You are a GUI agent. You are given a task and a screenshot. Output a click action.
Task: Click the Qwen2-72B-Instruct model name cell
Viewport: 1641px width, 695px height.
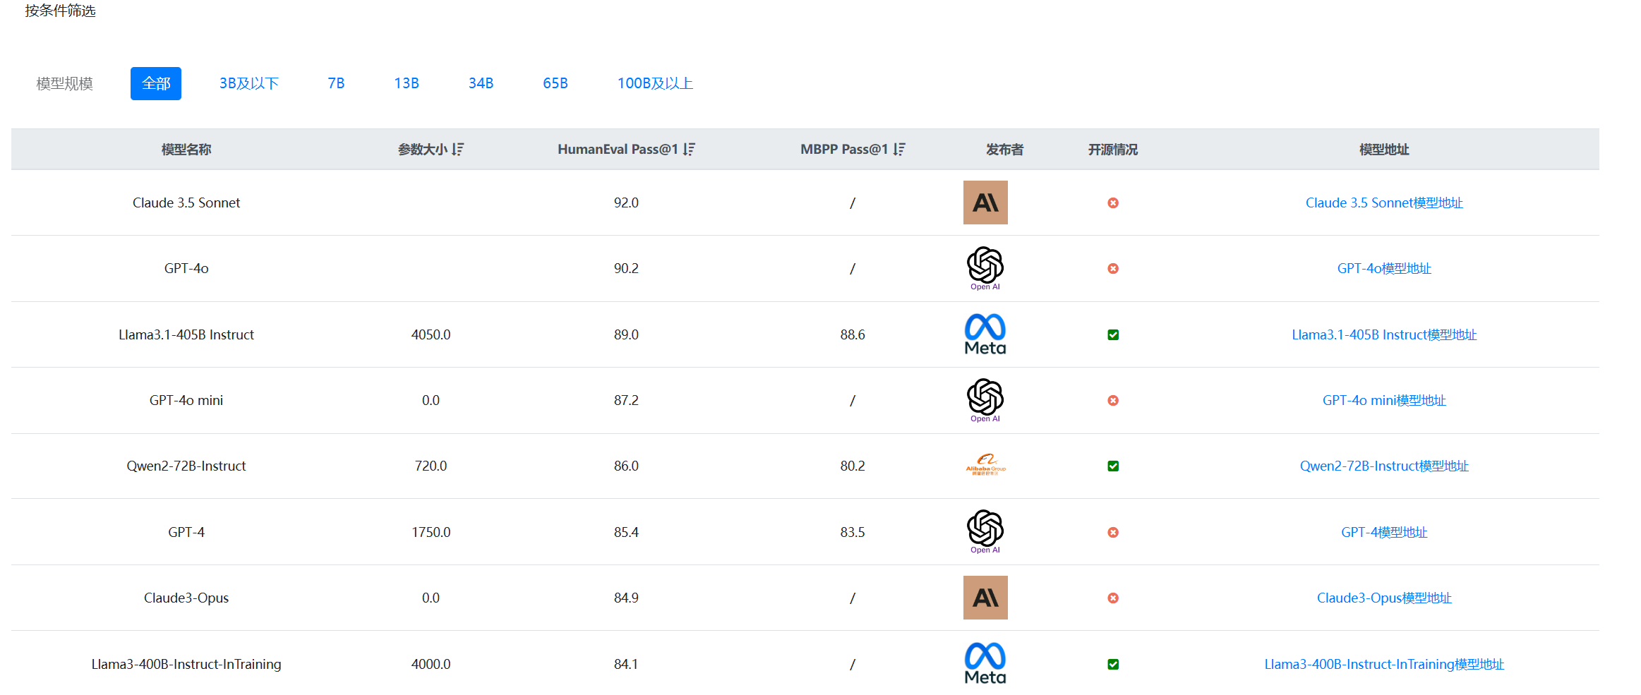(x=186, y=466)
